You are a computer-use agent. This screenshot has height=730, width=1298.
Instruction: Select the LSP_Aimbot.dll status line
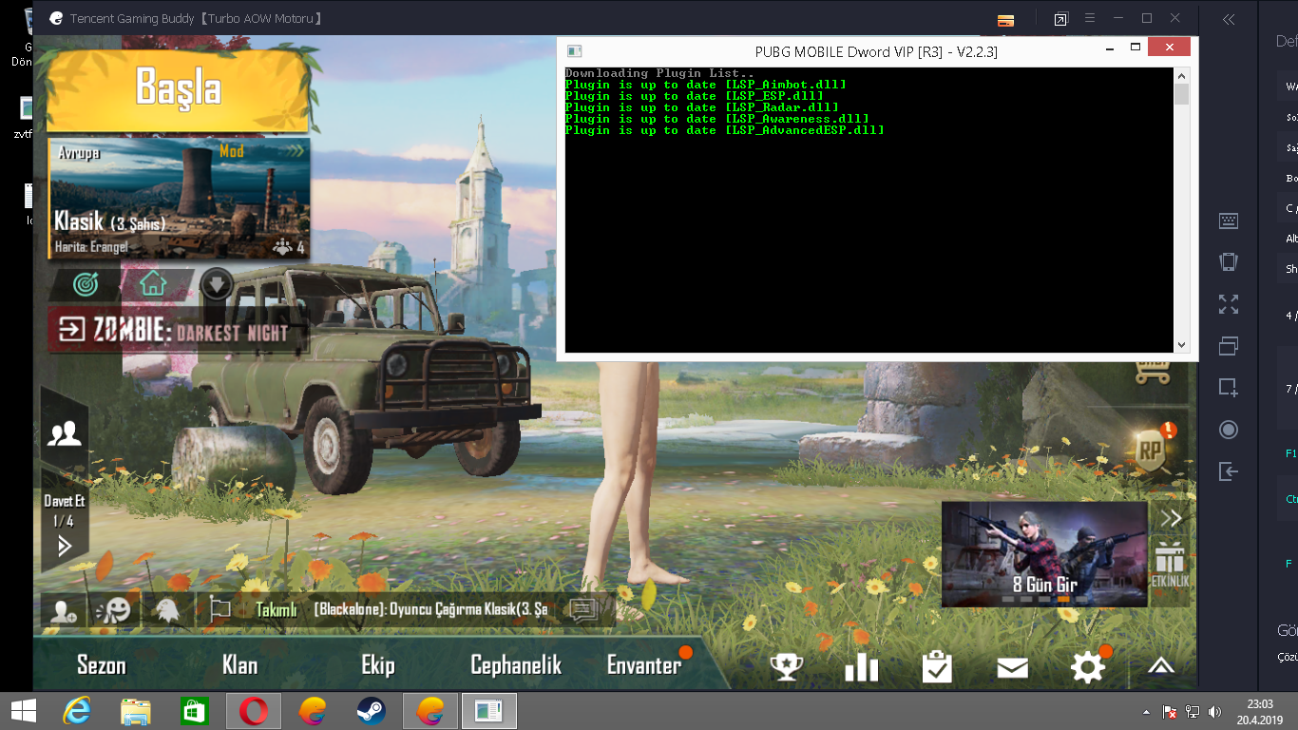point(705,85)
